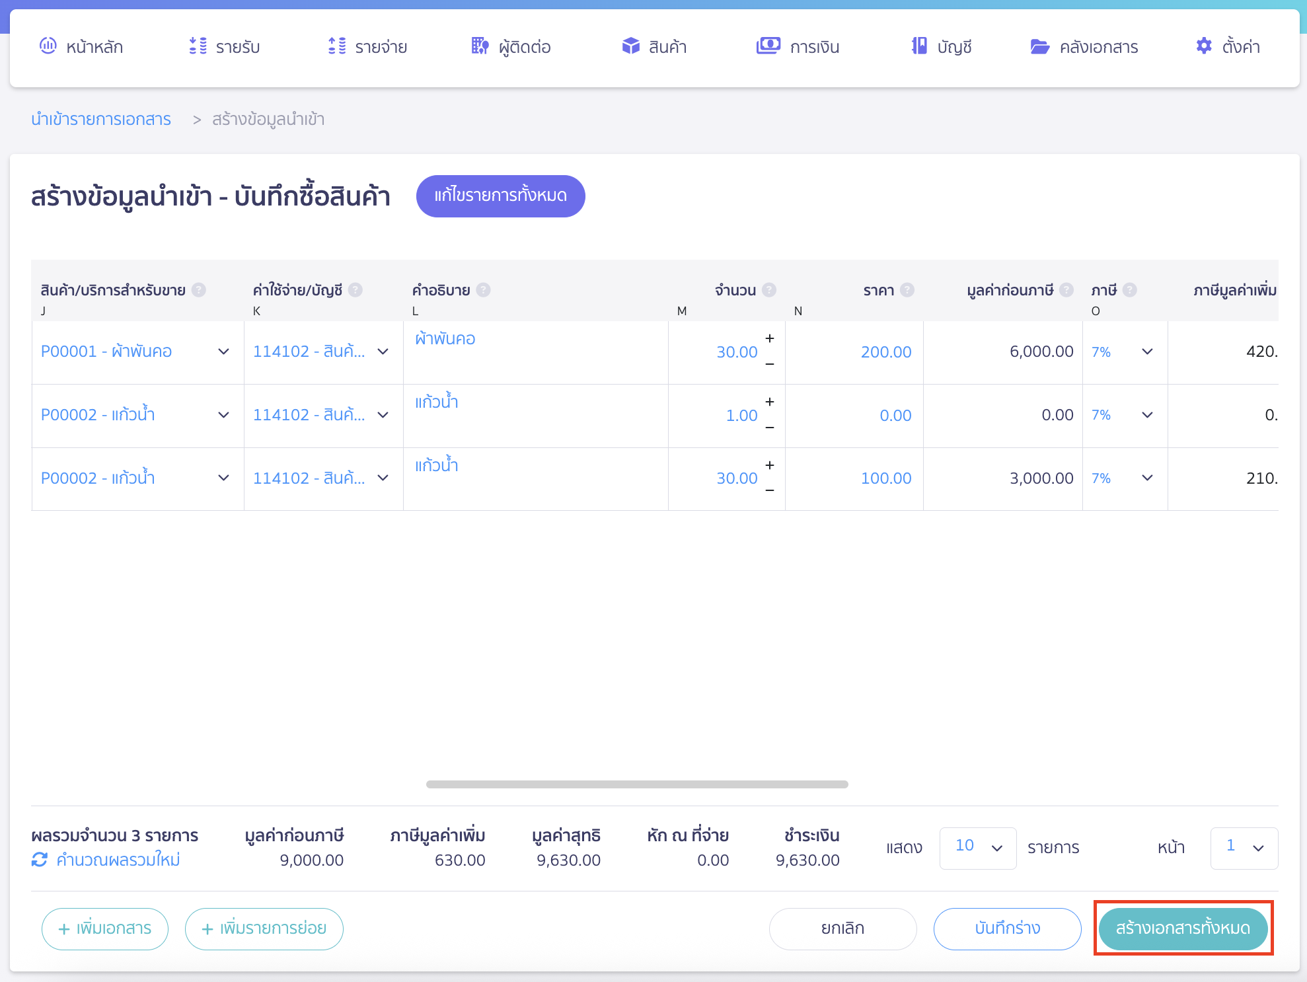Click the 200.00 price input field
The width and height of the screenshot is (1307, 982).
[885, 352]
